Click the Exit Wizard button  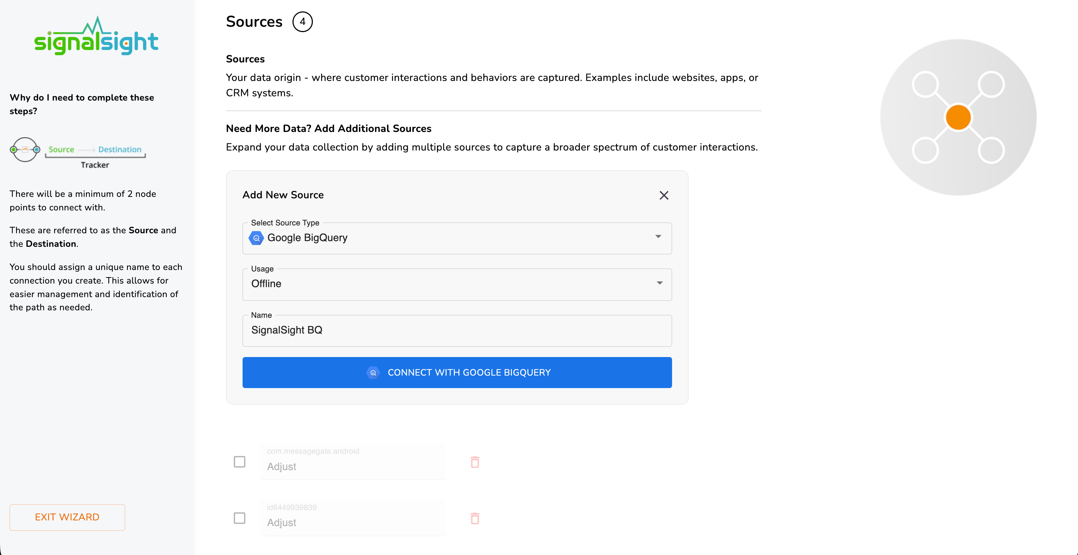click(x=67, y=517)
